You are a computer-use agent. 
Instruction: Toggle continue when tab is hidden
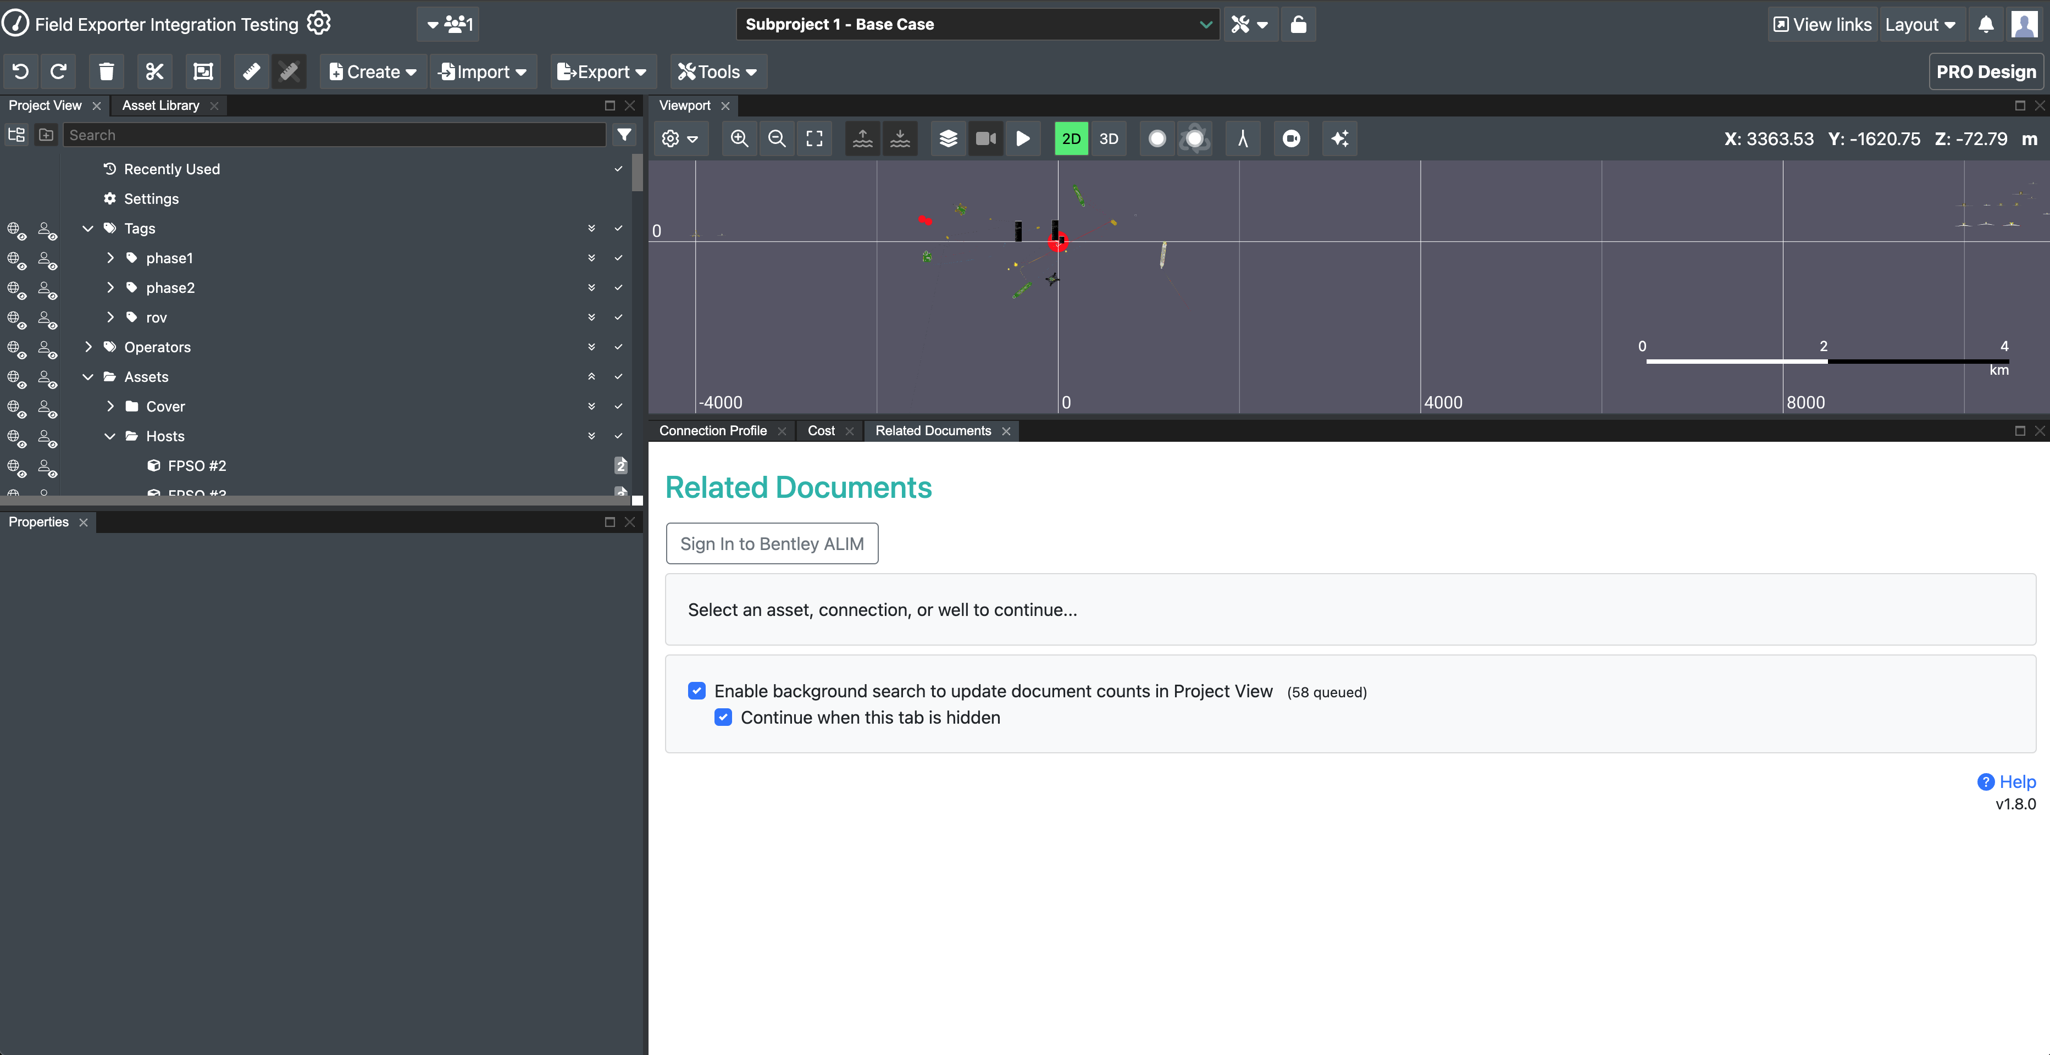(722, 716)
